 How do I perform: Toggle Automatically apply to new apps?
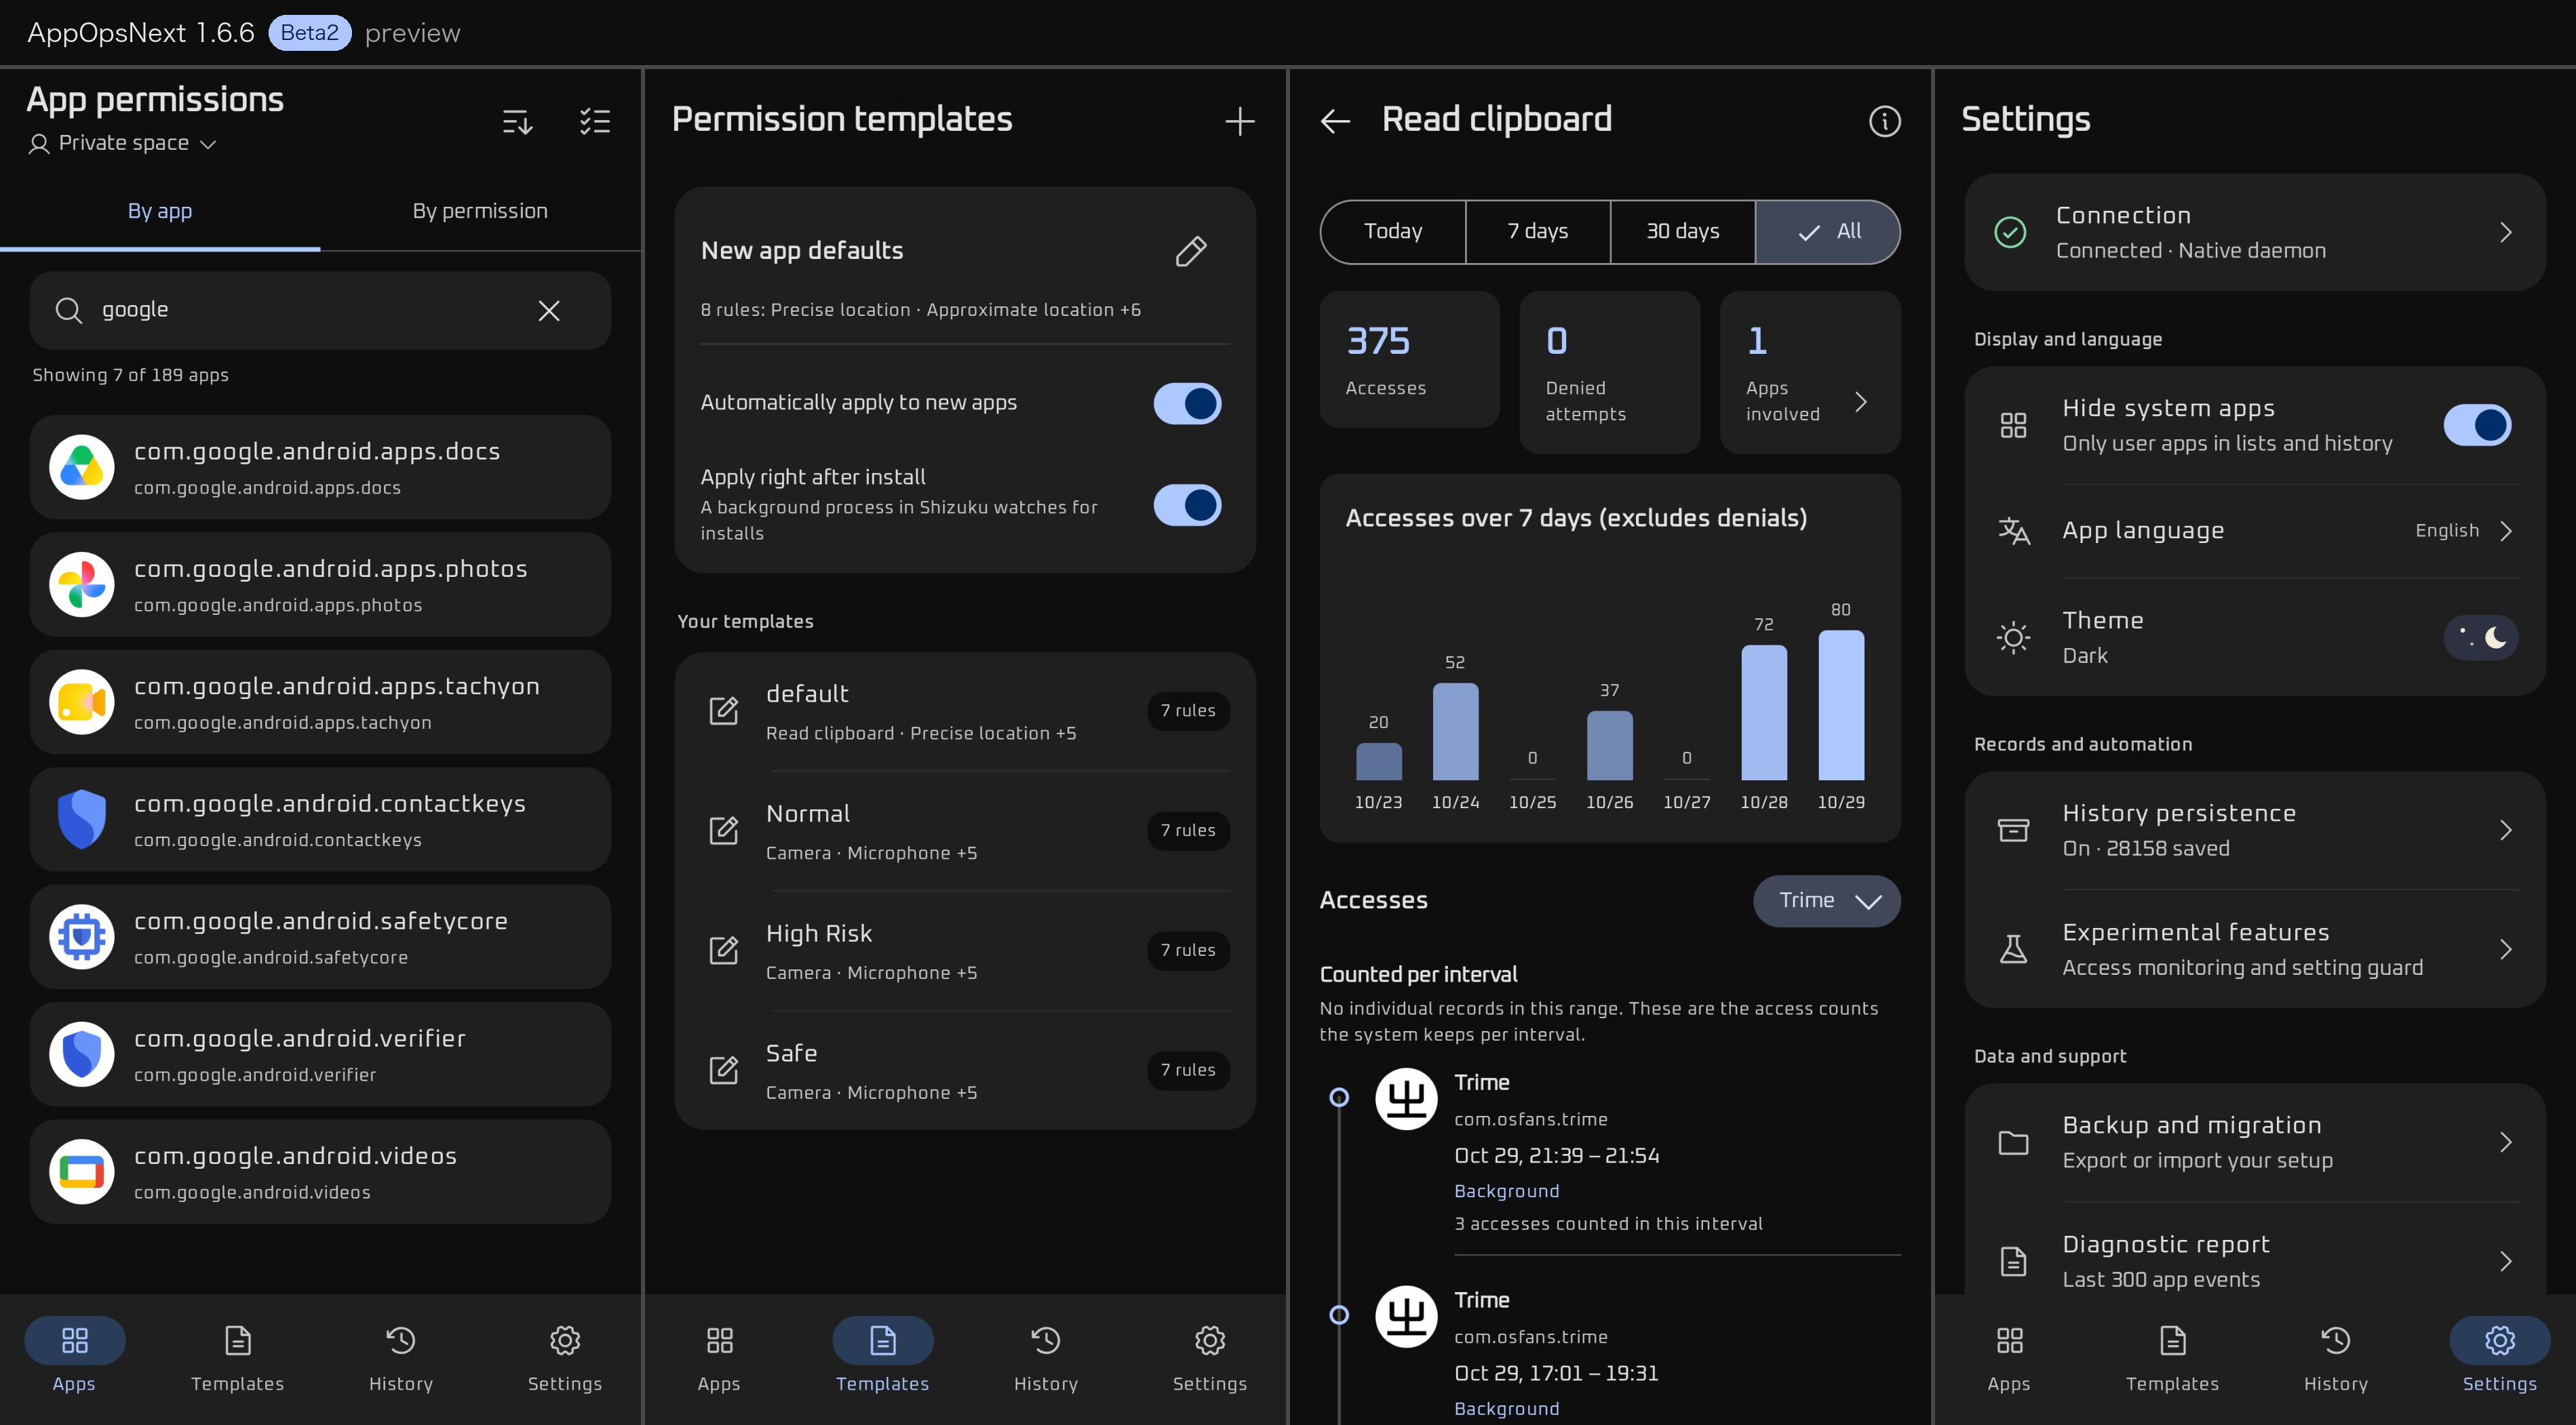(1188, 404)
